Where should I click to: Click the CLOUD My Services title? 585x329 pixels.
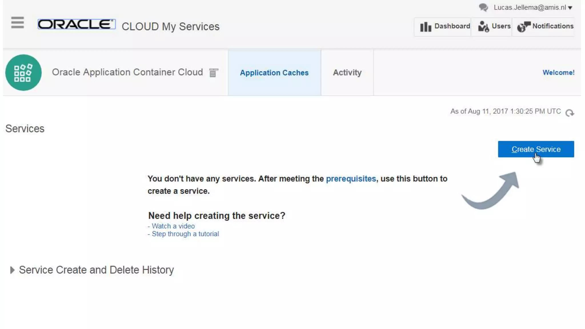click(171, 27)
